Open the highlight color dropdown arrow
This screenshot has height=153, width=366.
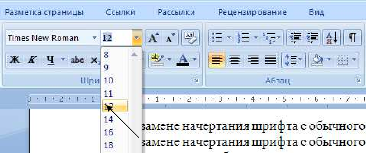pos(169,59)
